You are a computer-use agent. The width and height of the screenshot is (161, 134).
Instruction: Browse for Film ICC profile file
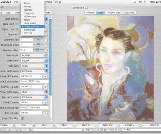click(x=45, y=103)
